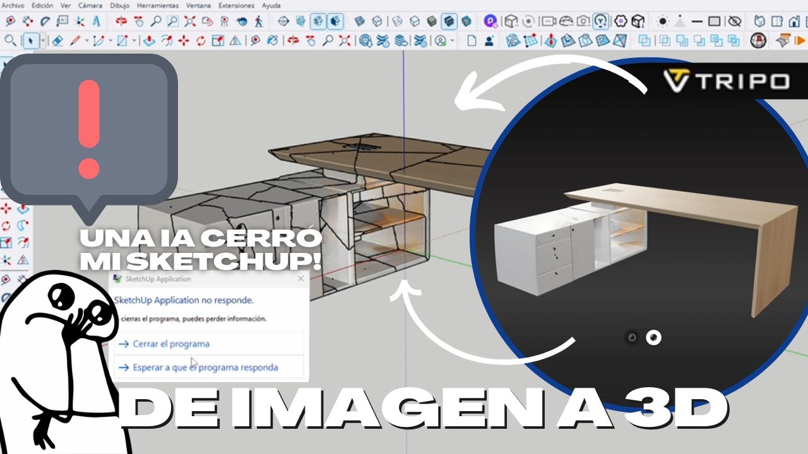The height and width of the screenshot is (454, 808).
Task: Activate the Zoom Window tool
Action: click(x=172, y=21)
